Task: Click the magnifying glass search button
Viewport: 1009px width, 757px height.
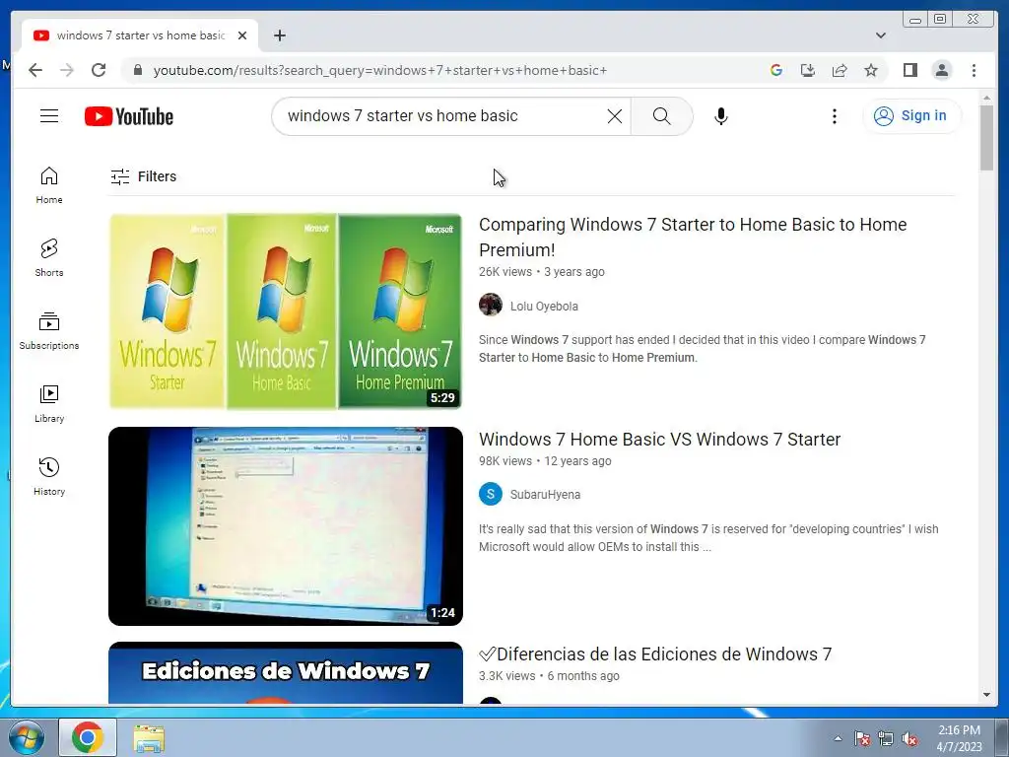Action: coord(661,116)
